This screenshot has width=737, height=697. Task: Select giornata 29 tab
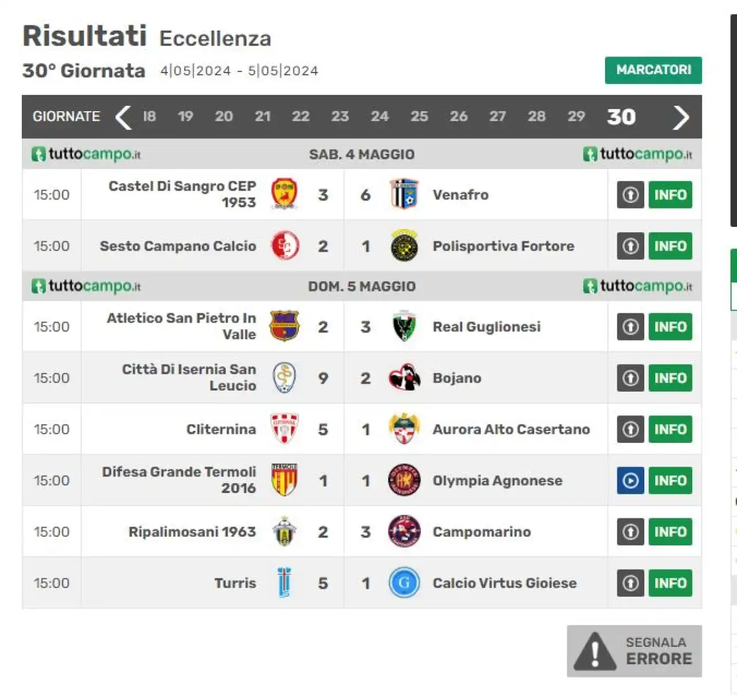click(576, 116)
